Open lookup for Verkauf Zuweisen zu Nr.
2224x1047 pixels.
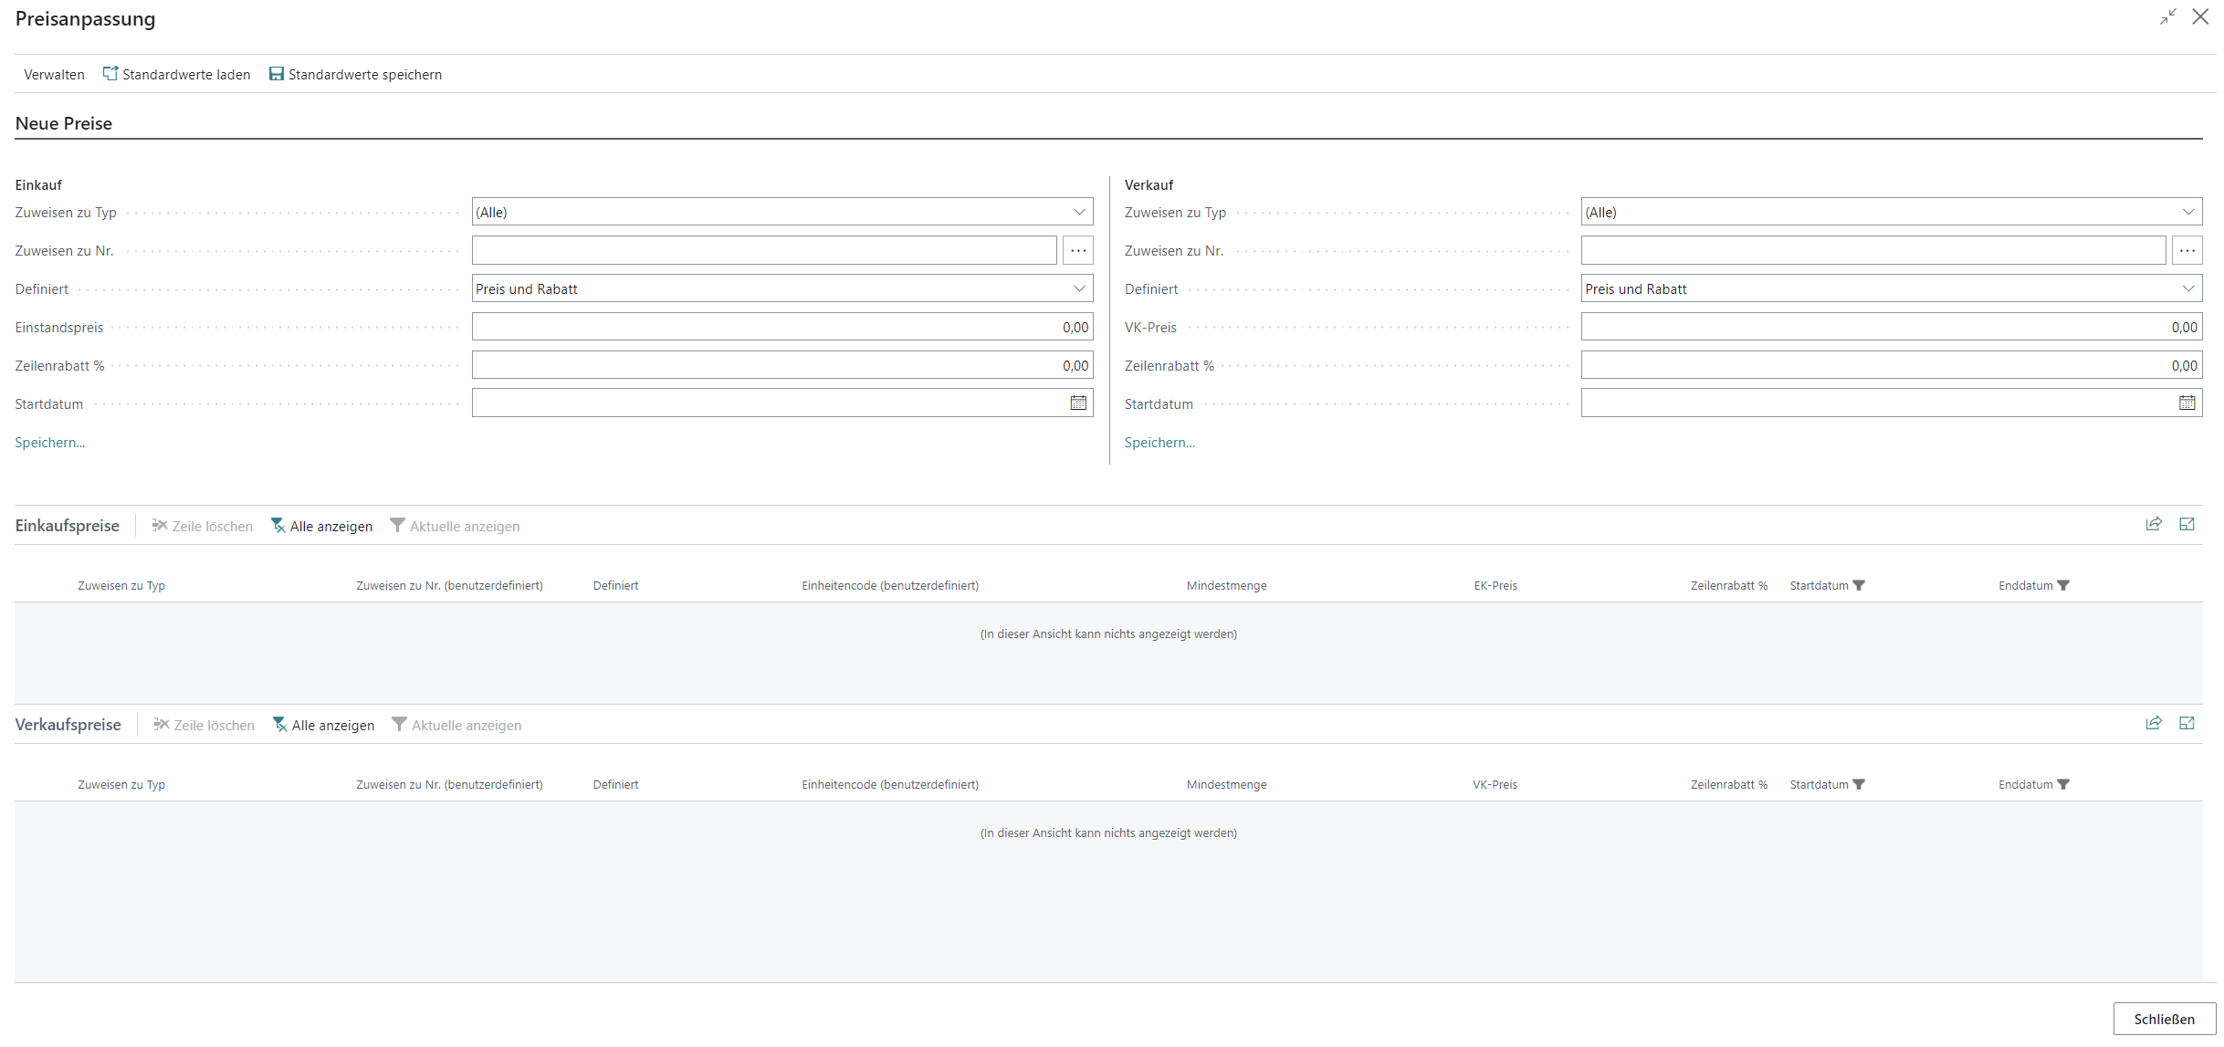tap(2187, 250)
